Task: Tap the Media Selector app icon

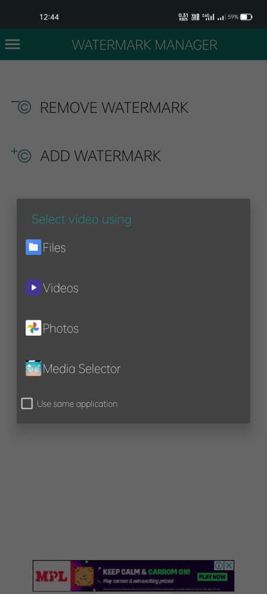Action: (x=33, y=368)
